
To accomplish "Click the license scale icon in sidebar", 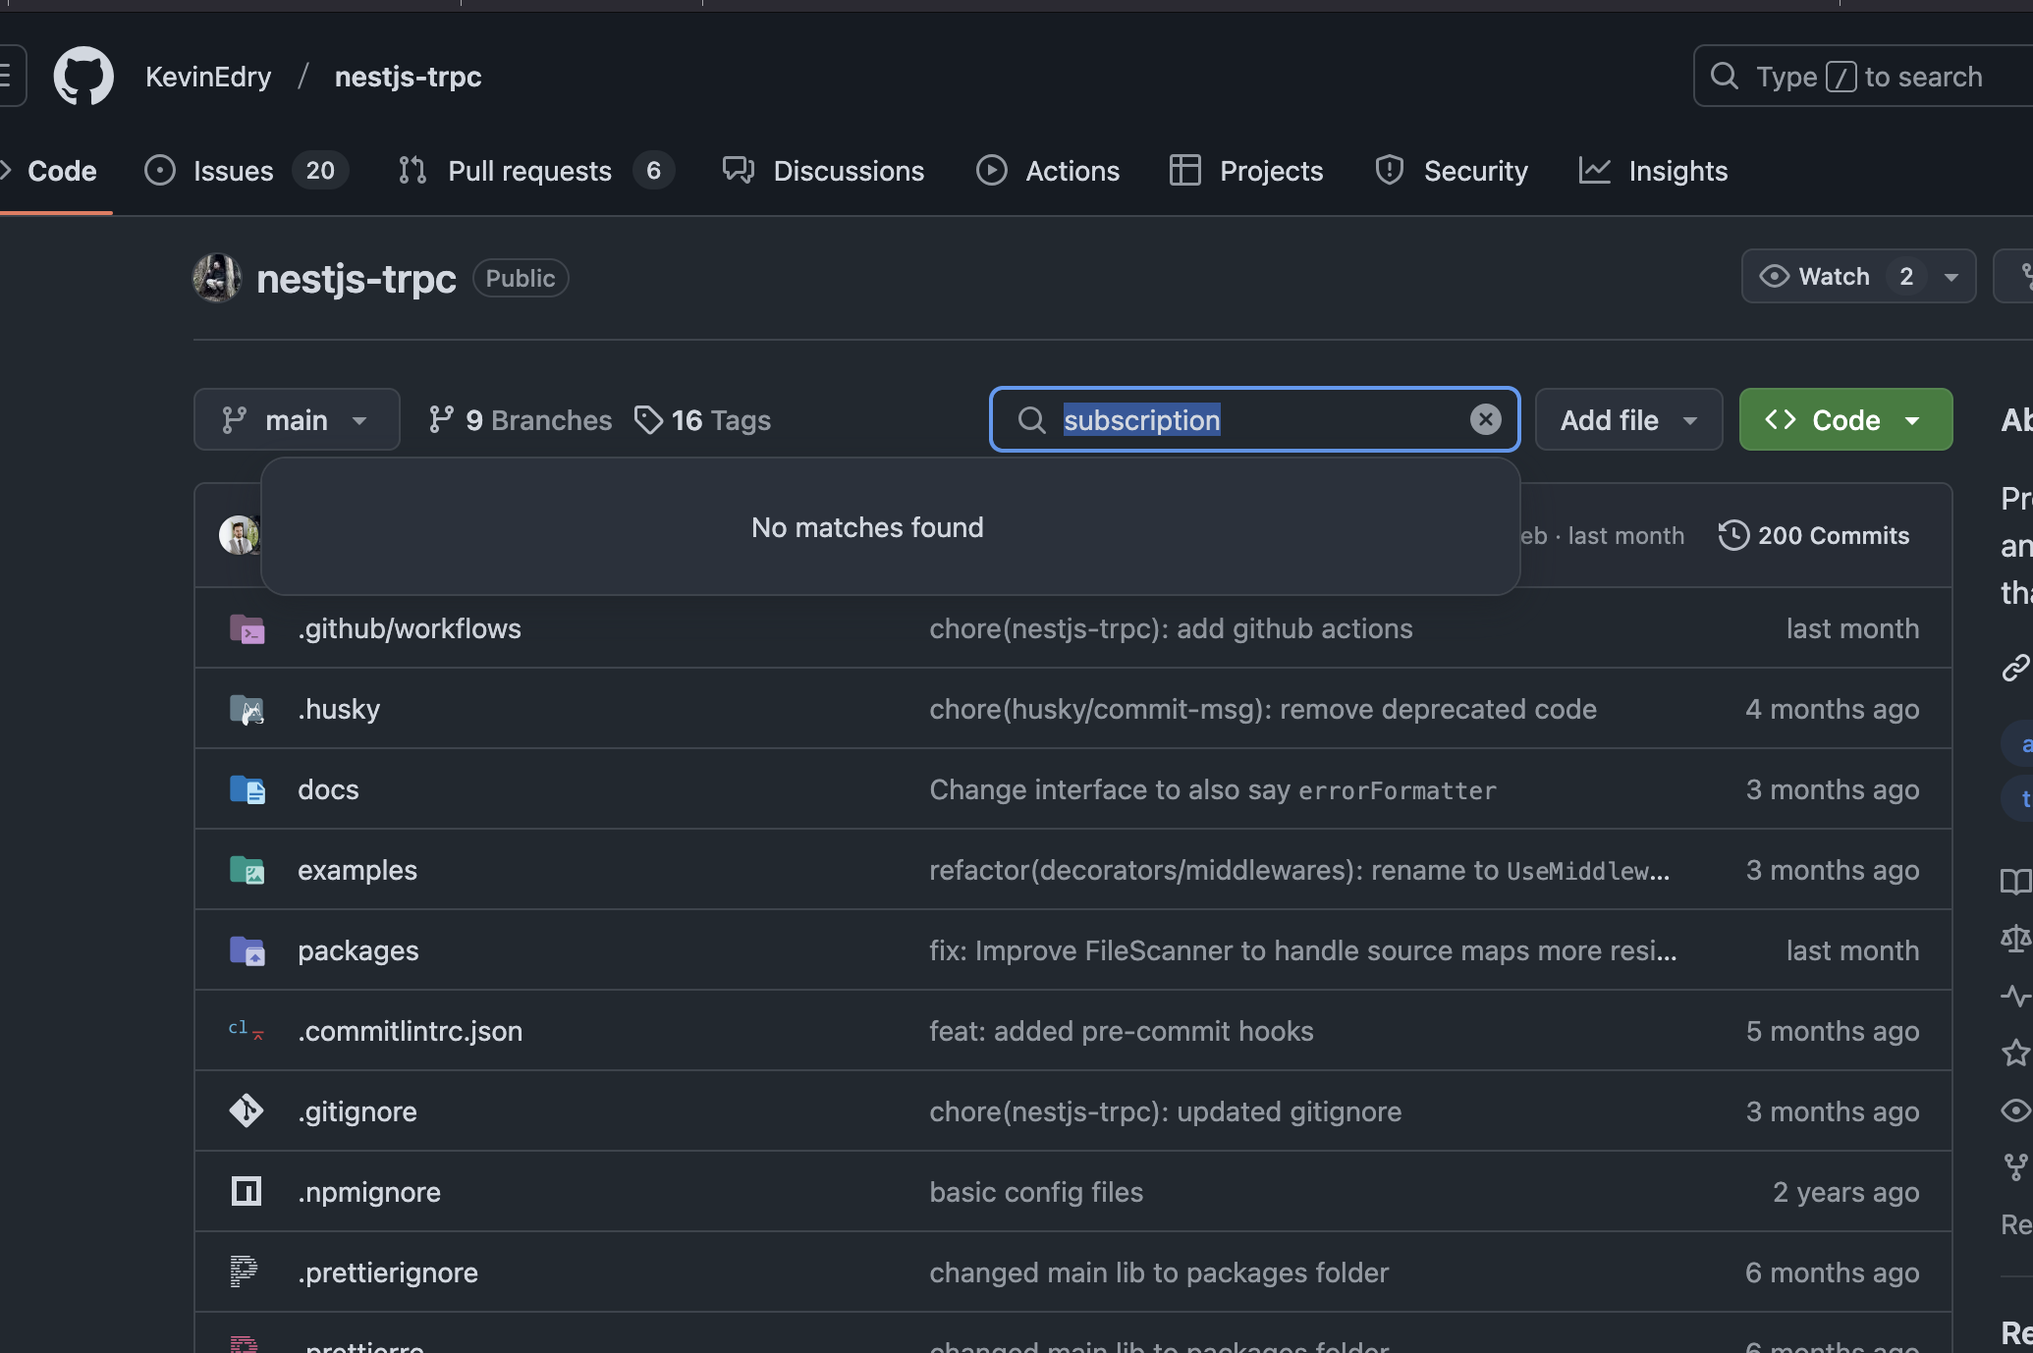I will pos(2015,939).
